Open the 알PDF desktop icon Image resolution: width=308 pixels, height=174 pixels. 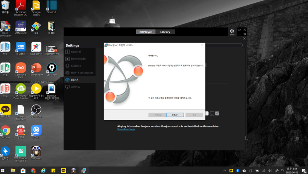click(x=21, y=132)
